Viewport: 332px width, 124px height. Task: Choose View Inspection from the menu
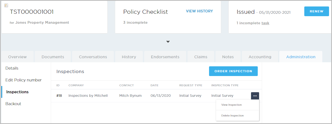click(231, 105)
